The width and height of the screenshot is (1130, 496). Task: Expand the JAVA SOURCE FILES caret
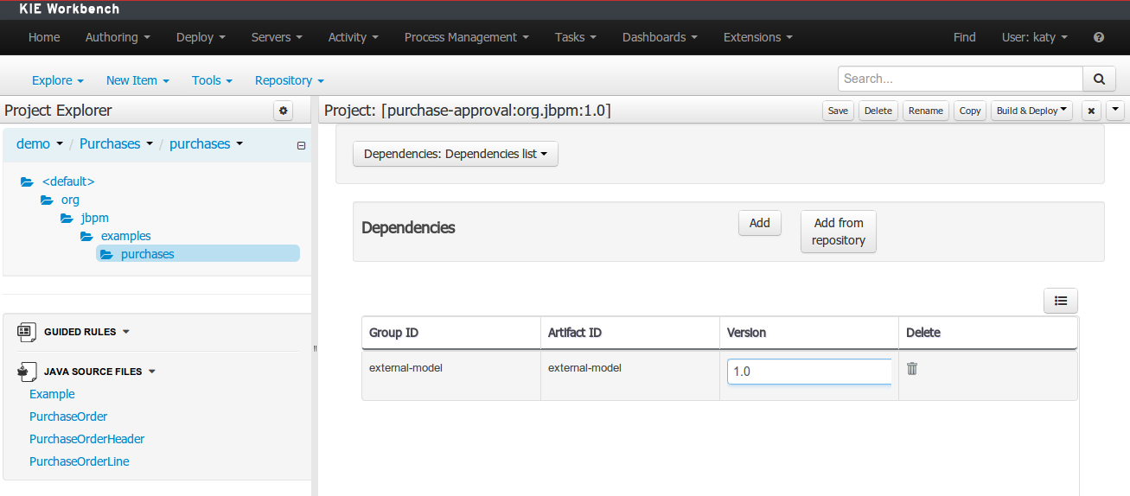click(x=152, y=372)
